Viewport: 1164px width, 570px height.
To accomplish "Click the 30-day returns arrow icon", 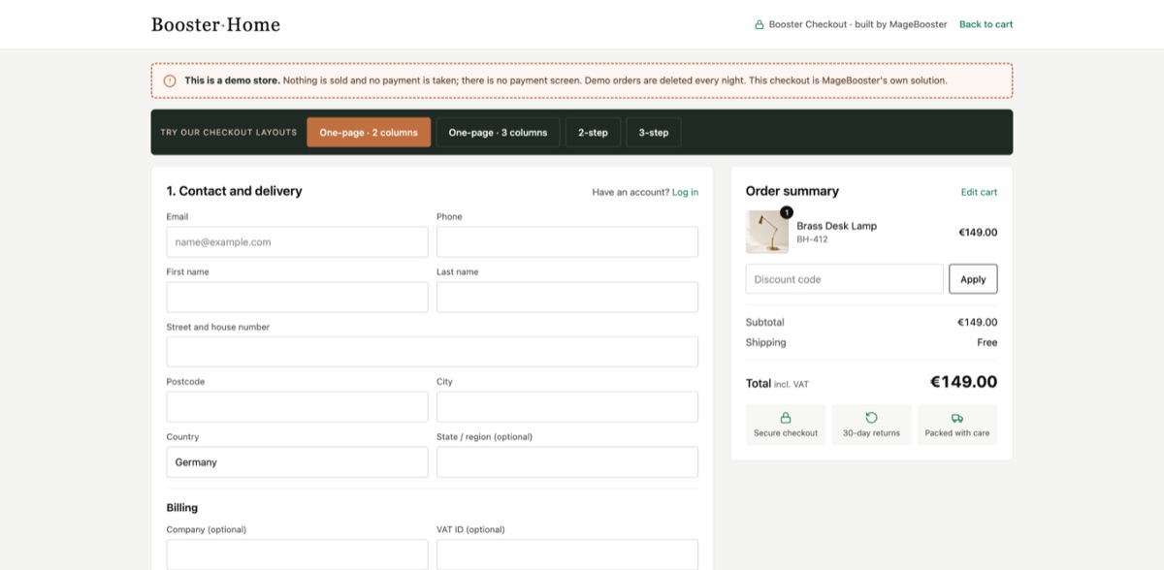I will pos(871,418).
